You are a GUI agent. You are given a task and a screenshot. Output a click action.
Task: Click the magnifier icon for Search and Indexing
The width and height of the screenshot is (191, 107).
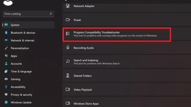click(68, 62)
